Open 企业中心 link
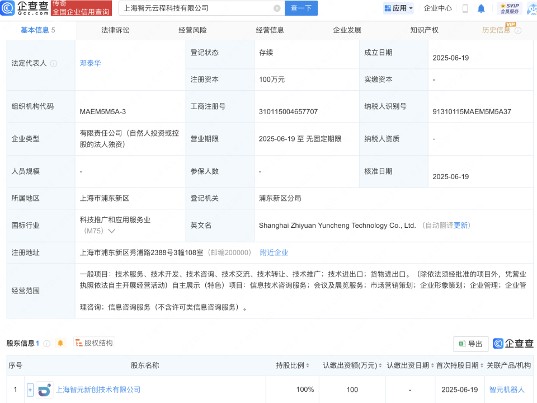The height and width of the screenshot is (403, 537). 437,8
